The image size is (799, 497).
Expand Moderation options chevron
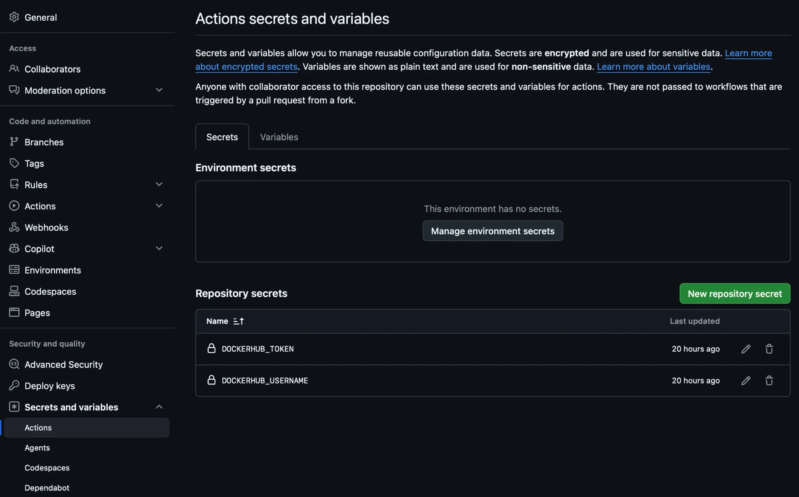(159, 90)
